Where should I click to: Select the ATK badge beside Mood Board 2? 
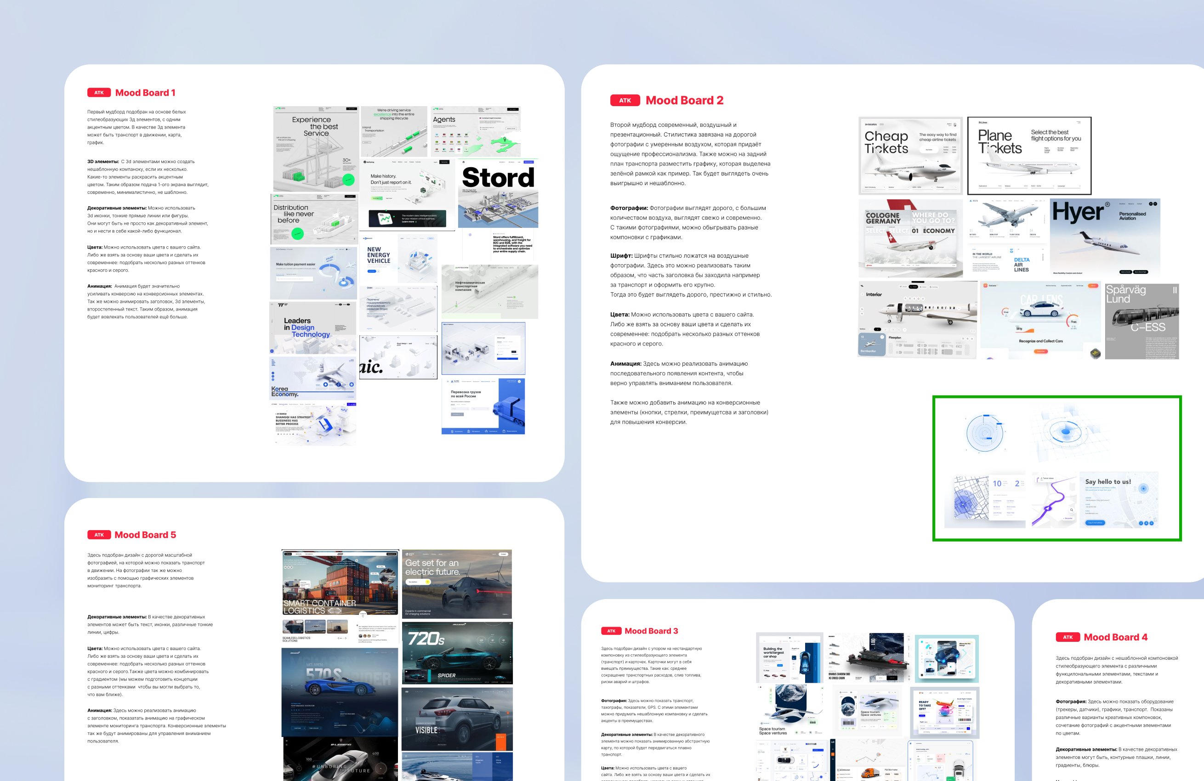coord(625,100)
